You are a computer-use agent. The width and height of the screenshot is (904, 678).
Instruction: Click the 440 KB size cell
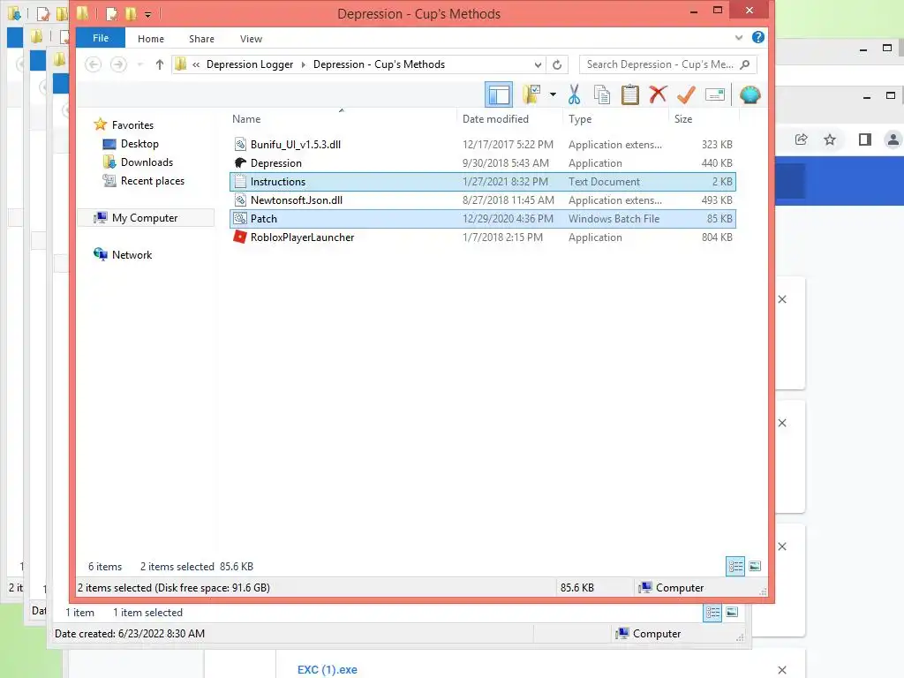[717, 162]
